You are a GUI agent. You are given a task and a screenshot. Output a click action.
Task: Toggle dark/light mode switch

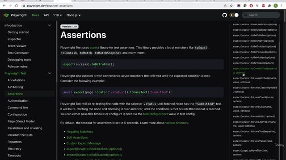pos(234,15)
